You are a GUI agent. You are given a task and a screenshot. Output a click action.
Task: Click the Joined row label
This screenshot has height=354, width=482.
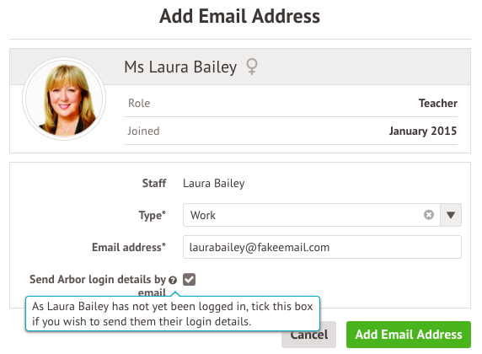pyautogui.click(x=143, y=131)
